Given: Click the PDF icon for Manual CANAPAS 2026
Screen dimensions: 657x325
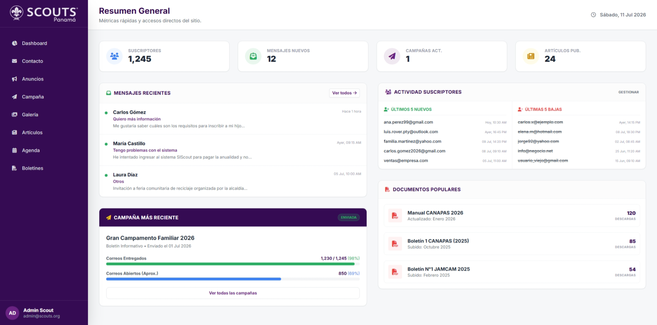Looking at the screenshot, I should pos(395,216).
